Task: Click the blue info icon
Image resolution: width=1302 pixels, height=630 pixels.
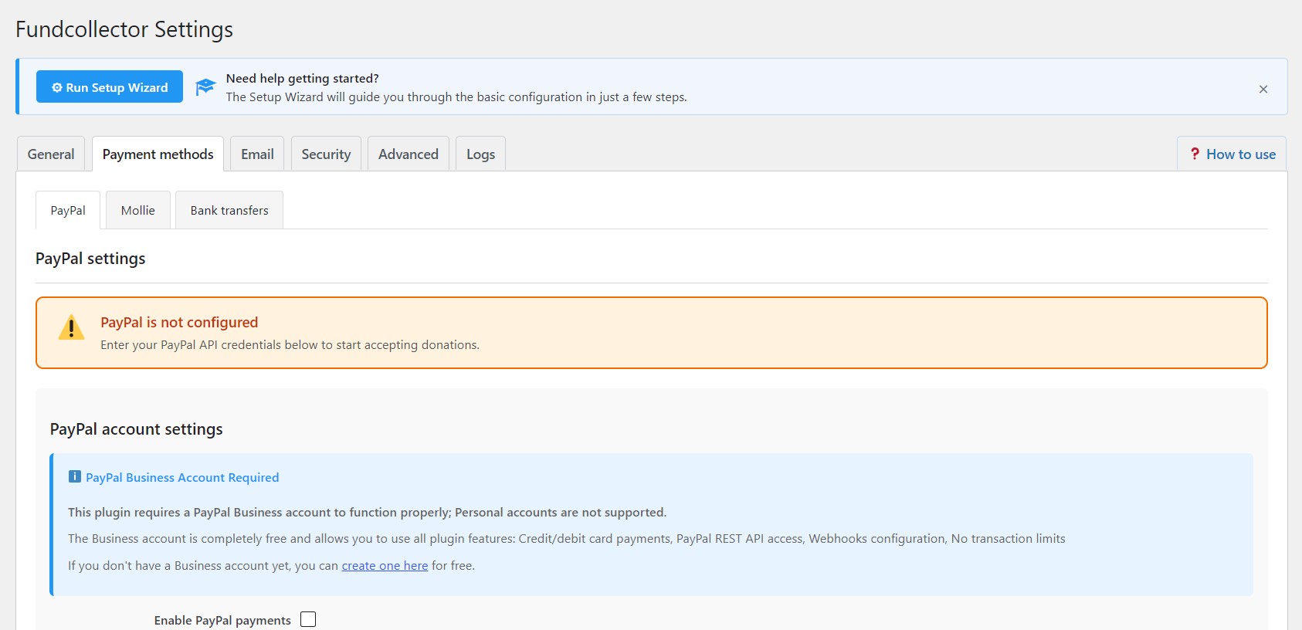Action: pyautogui.click(x=75, y=476)
